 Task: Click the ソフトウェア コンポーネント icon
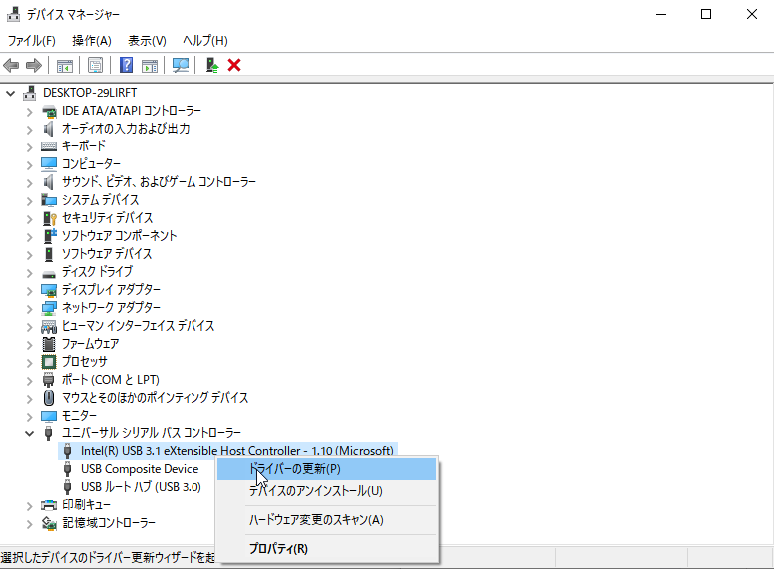[50, 236]
